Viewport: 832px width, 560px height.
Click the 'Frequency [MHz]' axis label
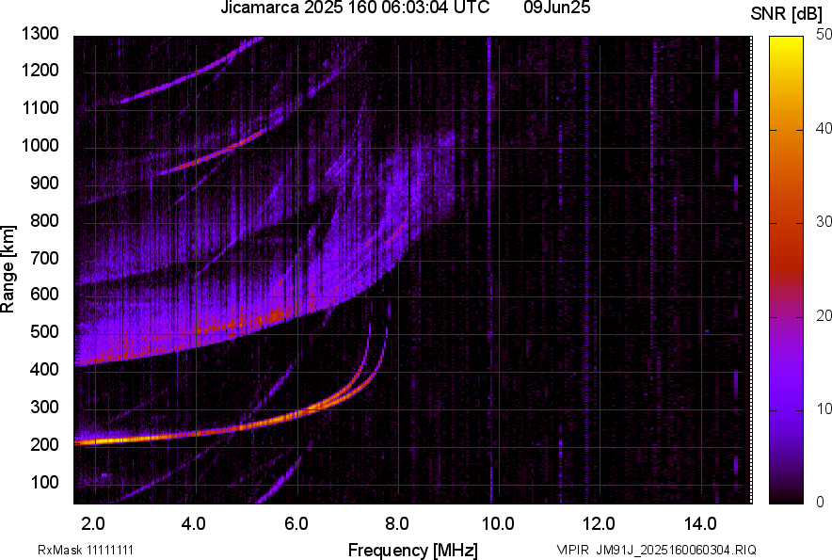pos(413,550)
